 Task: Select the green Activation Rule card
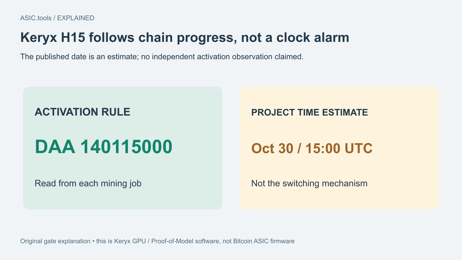click(x=123, y=148)
